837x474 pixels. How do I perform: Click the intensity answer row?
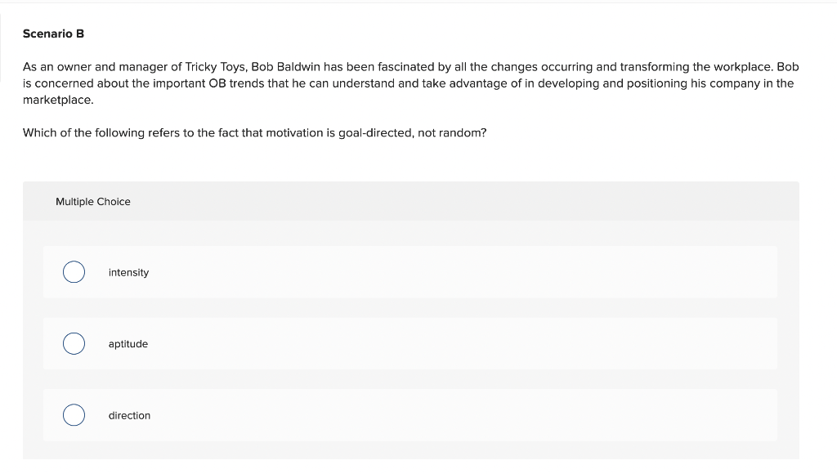(x=409, y=271)
